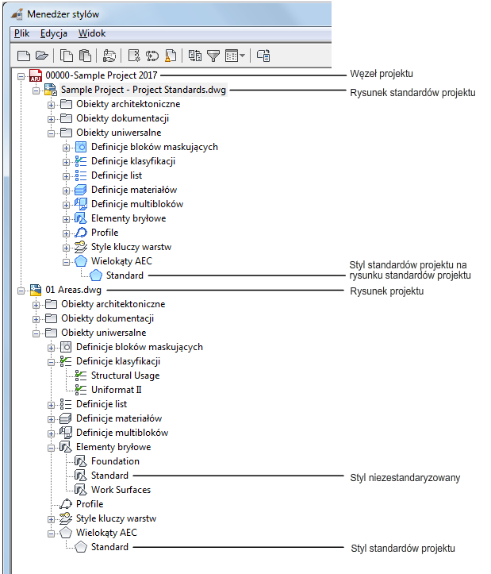Collapse Obiekty uniwersalne under Project Standards
Image resolution: width=491 pixels, height=574 pixels.
[x=51, y=133]
